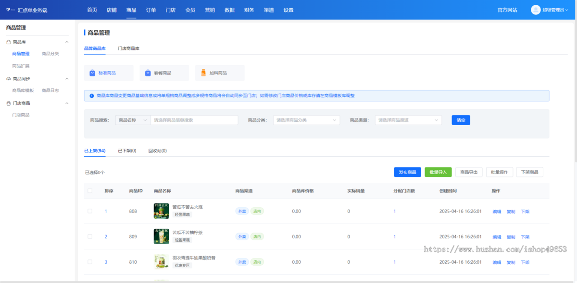The width and height of the screenshot is (577, 283).
Task: Switch to the 品牌商品库 tab
Action: point(95,48)
